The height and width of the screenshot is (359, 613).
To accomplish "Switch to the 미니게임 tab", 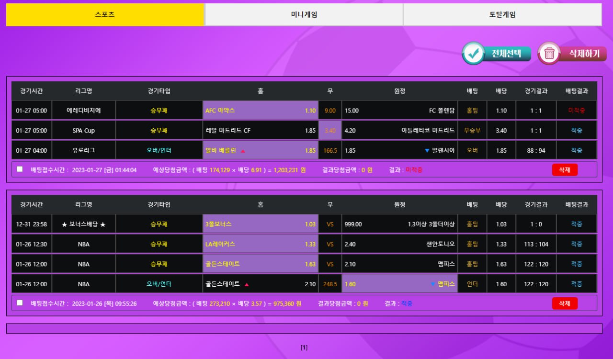I will (304, 14).
